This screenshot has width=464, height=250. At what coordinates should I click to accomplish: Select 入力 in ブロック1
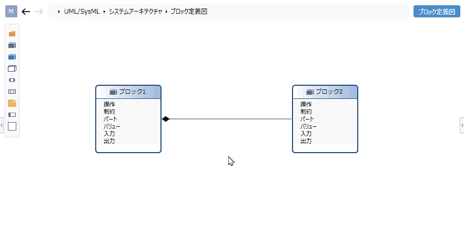click(x=109, y=134)
